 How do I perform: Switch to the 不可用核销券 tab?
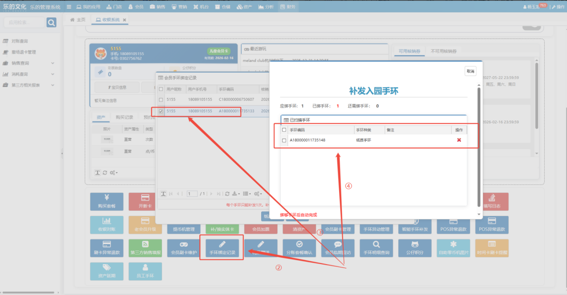[443, 51]
